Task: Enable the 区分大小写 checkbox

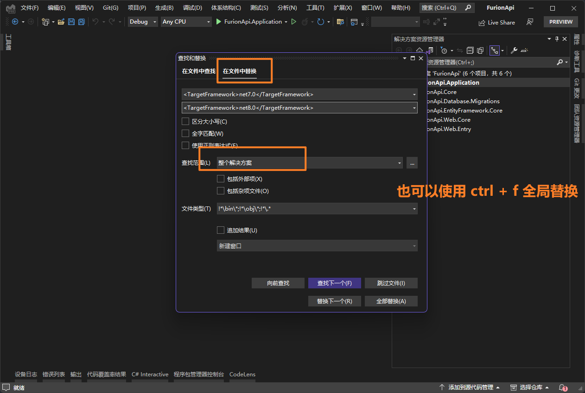Action: [x=185, y=122]
